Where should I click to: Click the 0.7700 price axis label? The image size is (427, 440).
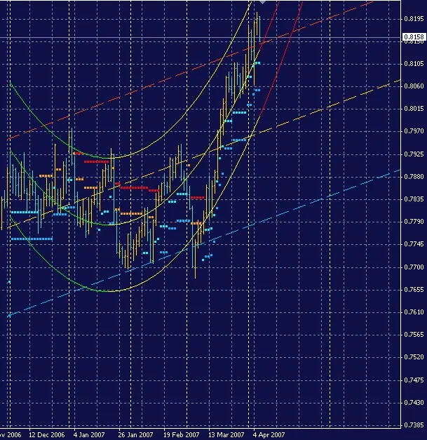pos(414,267)
